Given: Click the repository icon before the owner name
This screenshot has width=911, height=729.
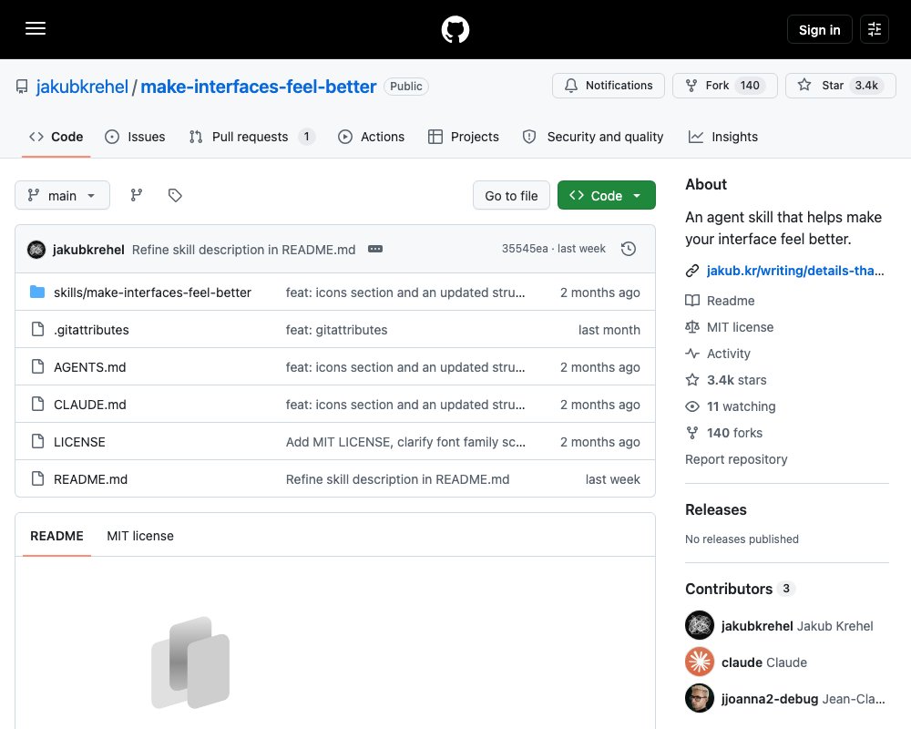Looking at the screenshot, I should [x=22, y=87].
